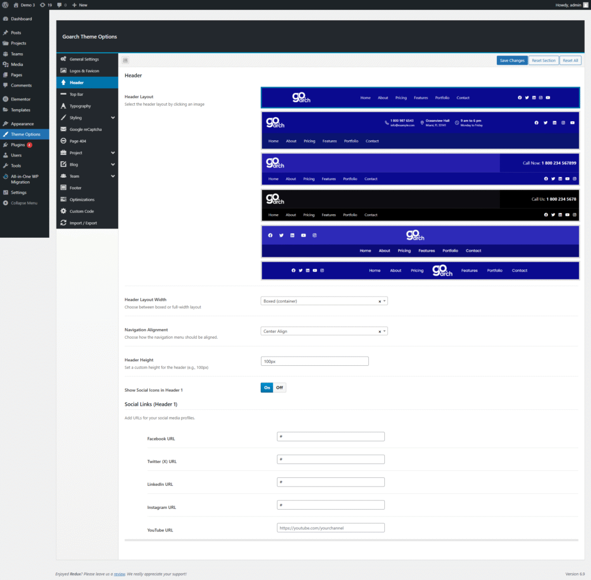Open the Import / Export section

pos(87,223)
